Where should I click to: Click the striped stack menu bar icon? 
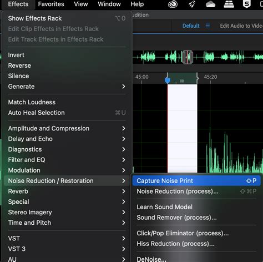coord(229,4)
